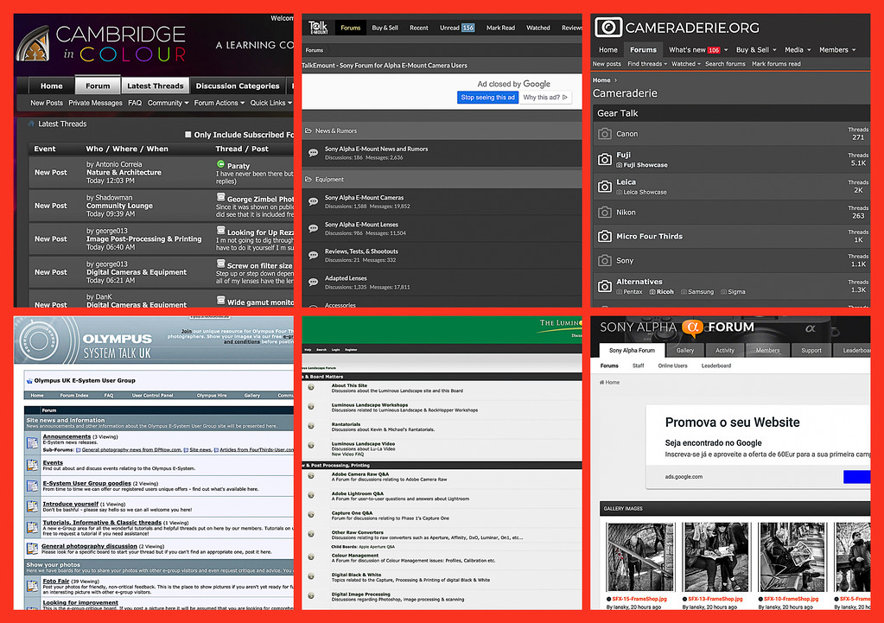Click the Cameraderie camera logo icon

pos(608,28)
